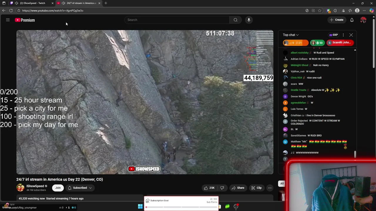Click chat user Order Rejected
This screenshot has height=211, width=376.
tap(299, 121)
